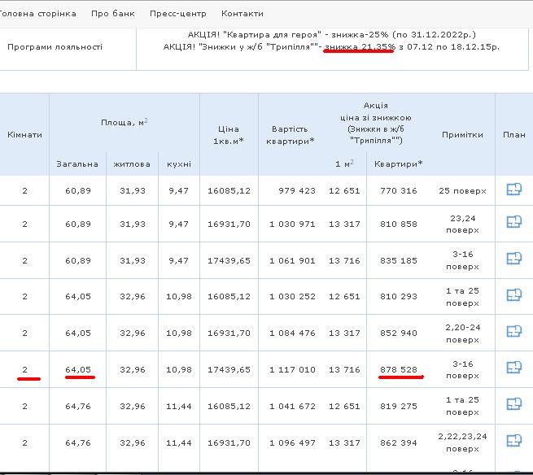Click the Кімнати column header
This screenshot has width=533, height=475.
(x=24, y=135)
